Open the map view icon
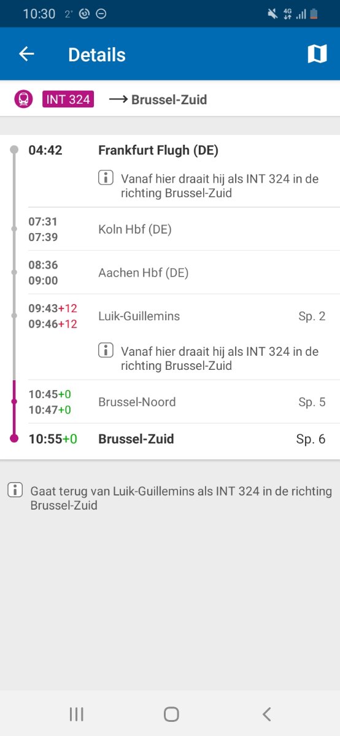Screen dimensions: 340x736 pyautogui.click(x=317, y=54)
